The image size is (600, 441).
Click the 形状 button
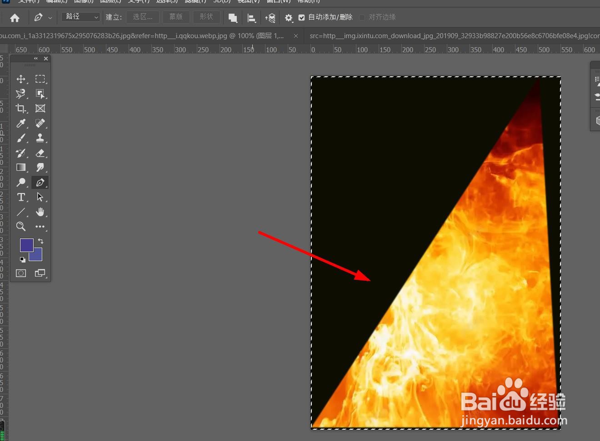pos(206,17)
